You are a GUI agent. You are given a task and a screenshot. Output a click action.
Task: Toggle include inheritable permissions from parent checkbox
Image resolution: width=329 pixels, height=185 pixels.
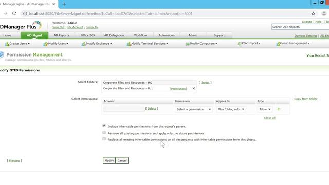pos(104,126)
